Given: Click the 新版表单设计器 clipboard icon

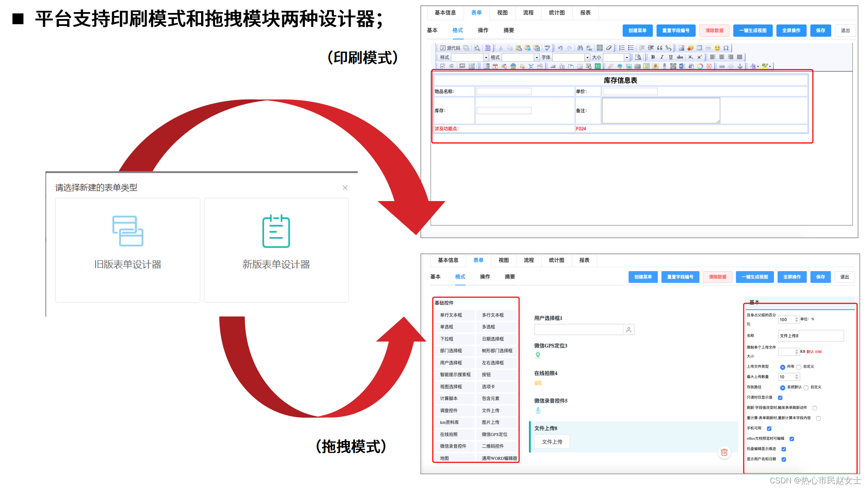Looking at the screenshot, I should click(x=276, y=231).
